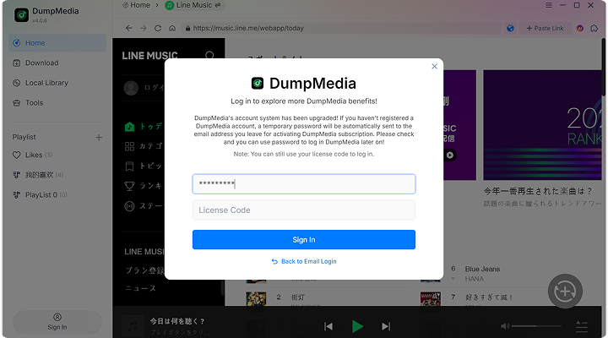The height and width of the screenshot is (338, 608).
Task: Open the category grid menu item
Action: [144, 146]
